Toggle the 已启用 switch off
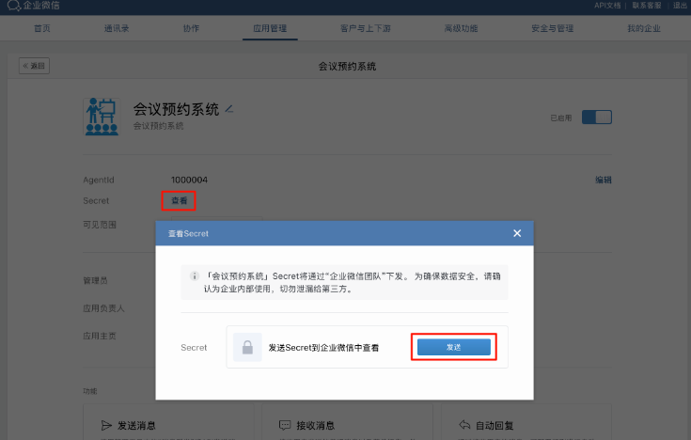691x440 pixels. point(597,118)
